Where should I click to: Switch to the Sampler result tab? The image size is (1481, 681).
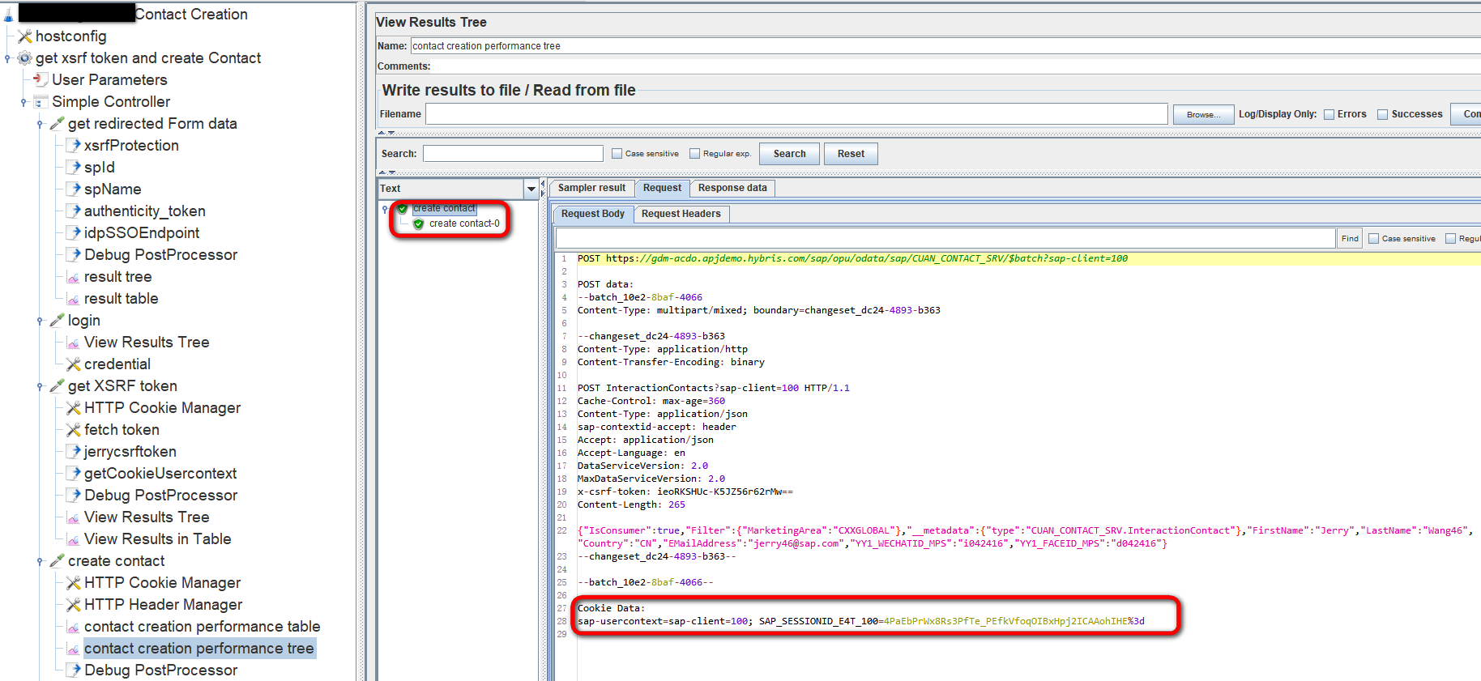click(591, 188)
